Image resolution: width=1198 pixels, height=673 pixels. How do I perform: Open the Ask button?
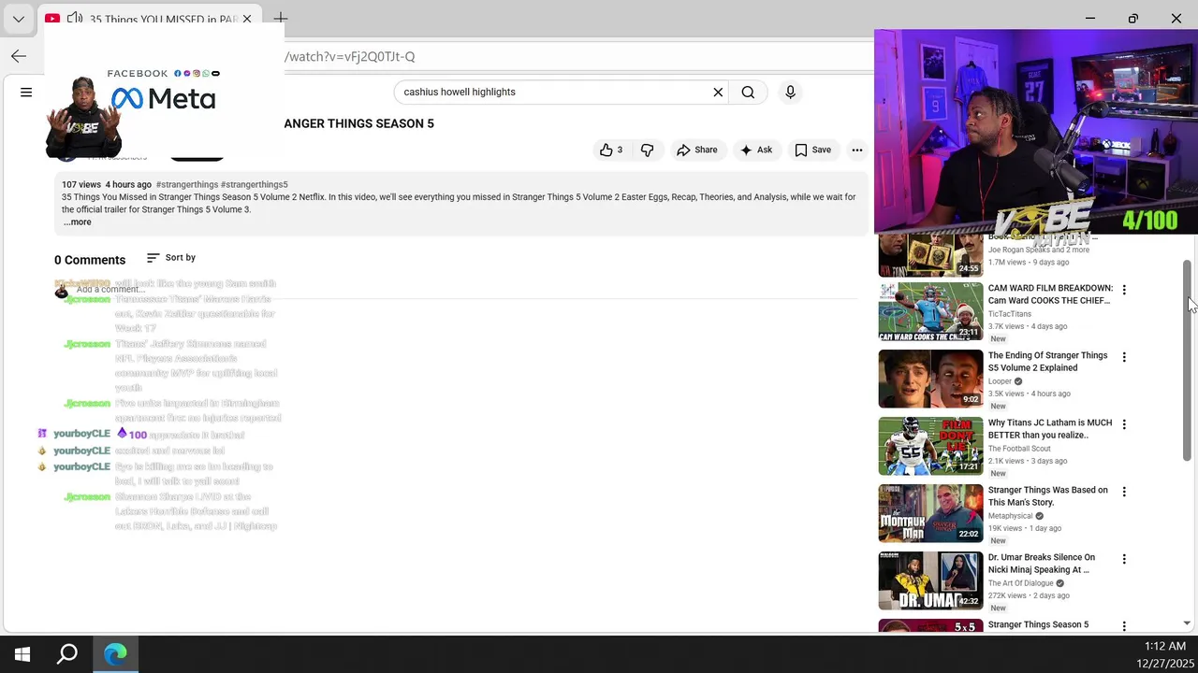[x=756, y=150]
